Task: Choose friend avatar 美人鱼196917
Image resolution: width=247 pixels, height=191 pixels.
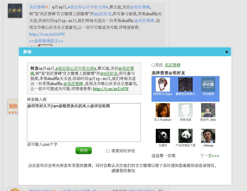Action: point(163,110)
